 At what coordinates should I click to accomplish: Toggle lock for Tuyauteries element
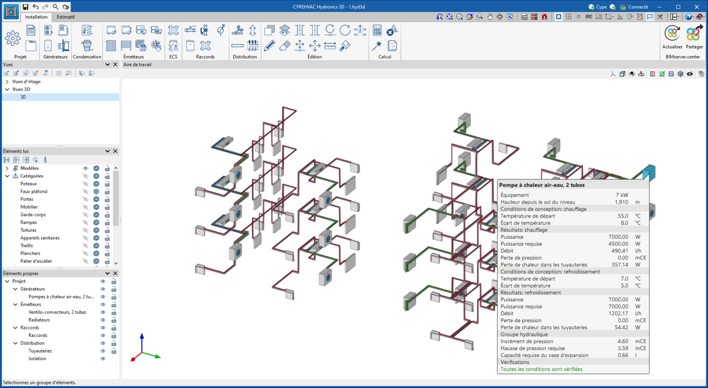click(113, 351)
